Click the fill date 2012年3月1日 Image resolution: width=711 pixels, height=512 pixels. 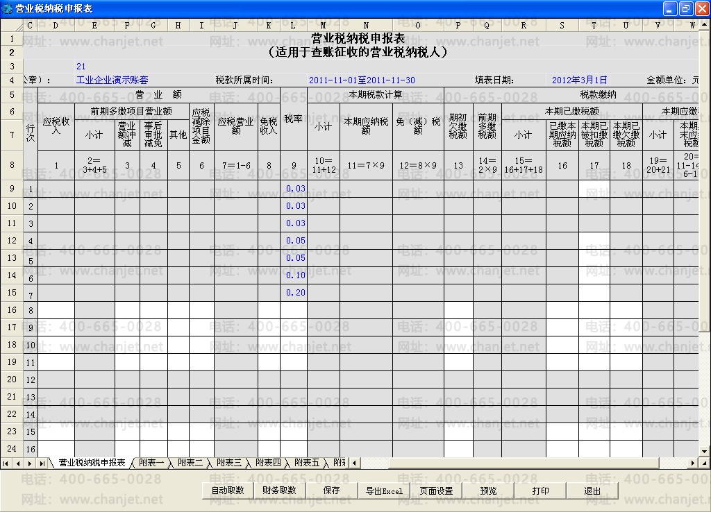pos(580,80)
